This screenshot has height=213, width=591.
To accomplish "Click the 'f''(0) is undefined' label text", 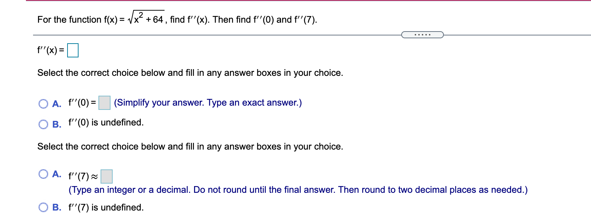I will (x=105, y=123).
